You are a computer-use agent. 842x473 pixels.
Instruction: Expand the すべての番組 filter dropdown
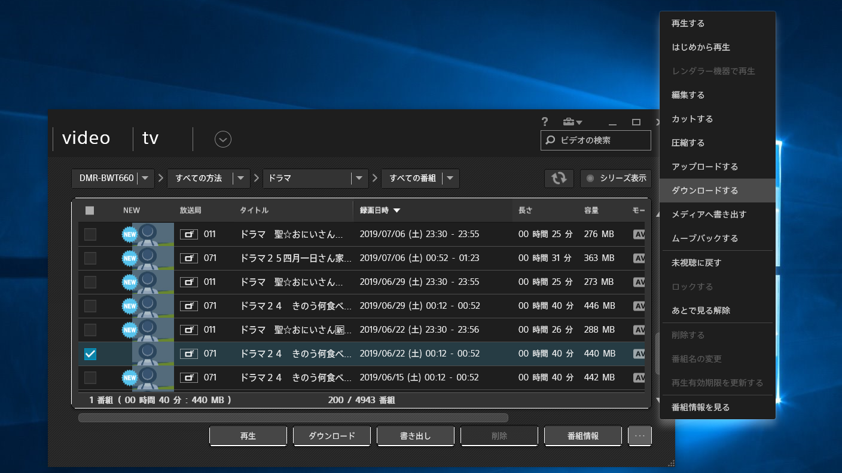click(x=450, y=178)
